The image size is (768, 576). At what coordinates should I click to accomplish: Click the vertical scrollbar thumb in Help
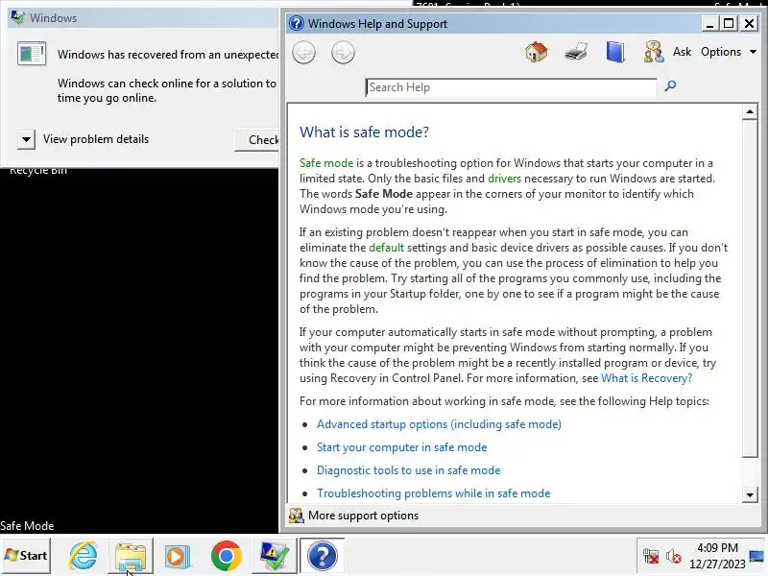(x=750, y=289)
